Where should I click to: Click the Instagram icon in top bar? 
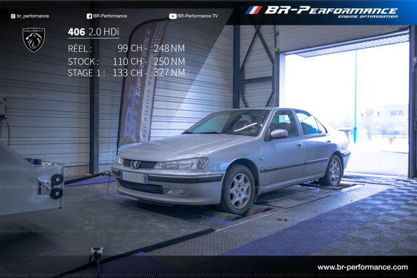13,16
